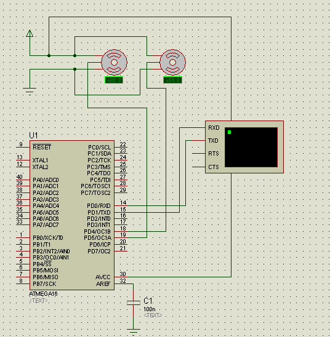Click the RESET pin label
The height and width of the screenshot is (337, 330).
[42, 147]
